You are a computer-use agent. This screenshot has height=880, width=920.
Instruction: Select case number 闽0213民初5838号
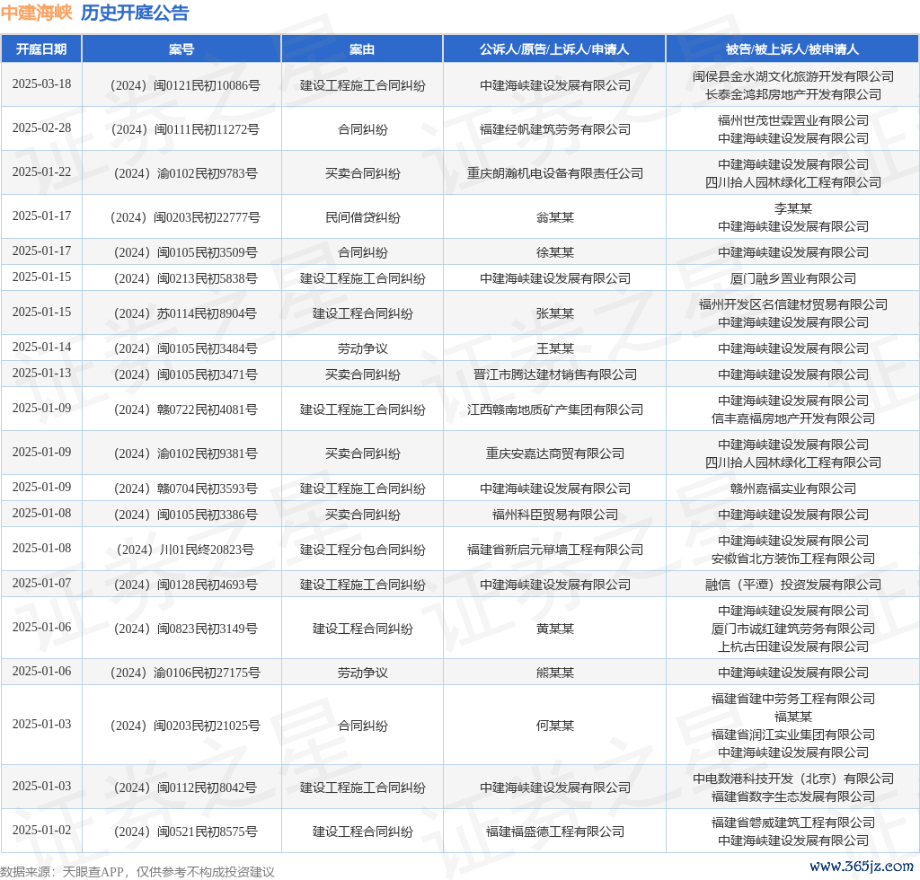tap(185, 278)
